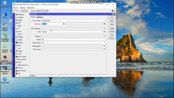Expand the Check Gateway field

click(104, 28)
